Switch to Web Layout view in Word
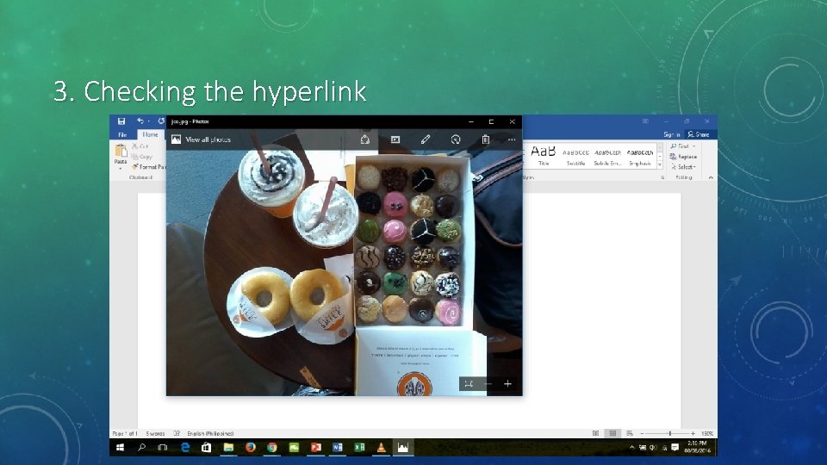827x465 pixels. [x=630, y=433]
